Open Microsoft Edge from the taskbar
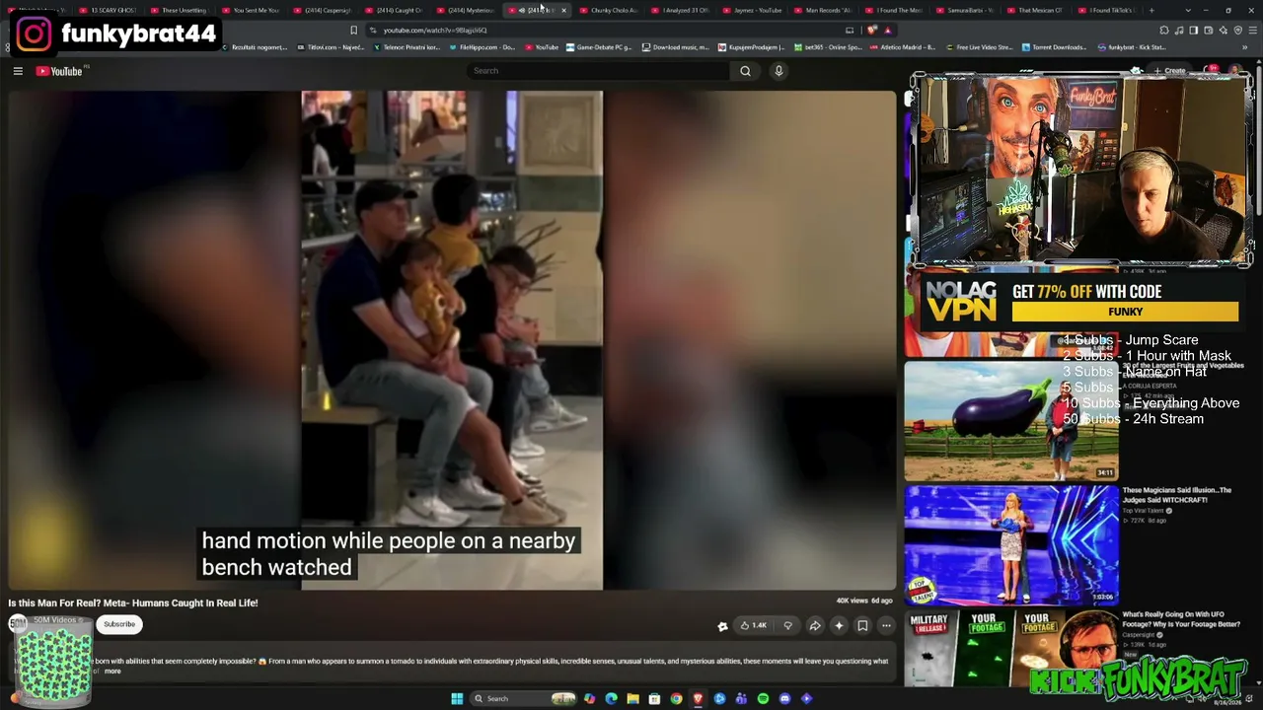This screenshot has width=1263, height=710. coord(611,699)
